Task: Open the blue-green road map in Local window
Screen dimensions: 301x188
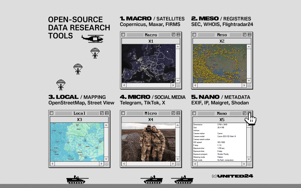Action: click(x=77, y=142)
